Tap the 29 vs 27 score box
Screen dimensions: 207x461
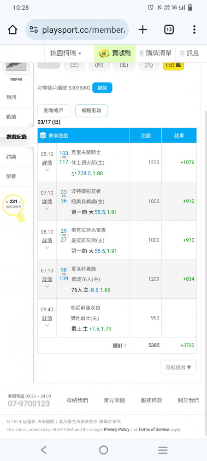(64, 235)
